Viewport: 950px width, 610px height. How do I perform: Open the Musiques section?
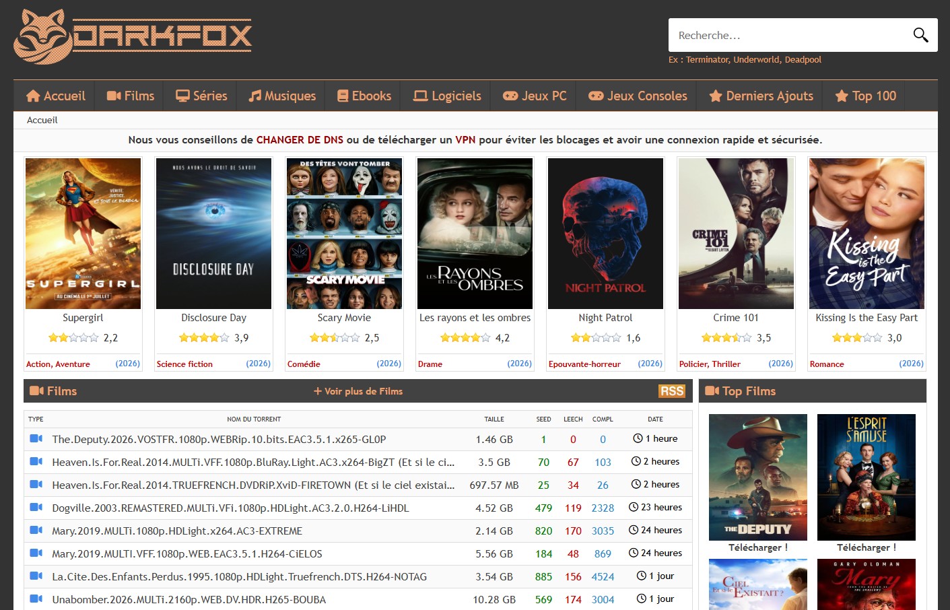tap(282, 96)
